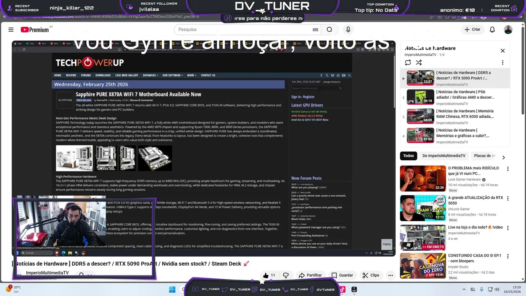Play playlist video Memória RAM Chinesa 34:09

point(420,116)
